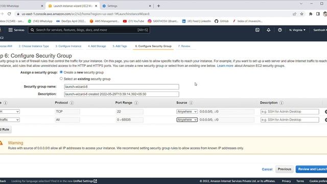Bookmark this page with the star icon
The image size is (327, 184).
click(302, 14)
